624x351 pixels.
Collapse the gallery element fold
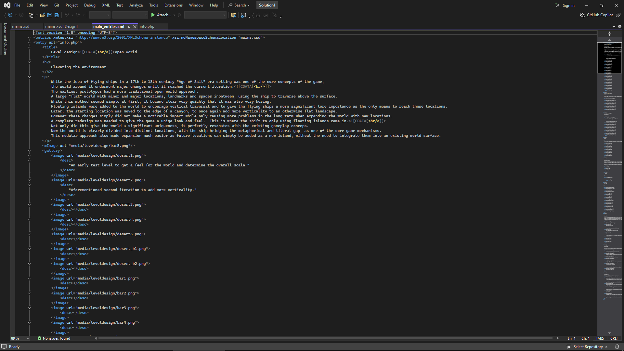tap(29, 150)
